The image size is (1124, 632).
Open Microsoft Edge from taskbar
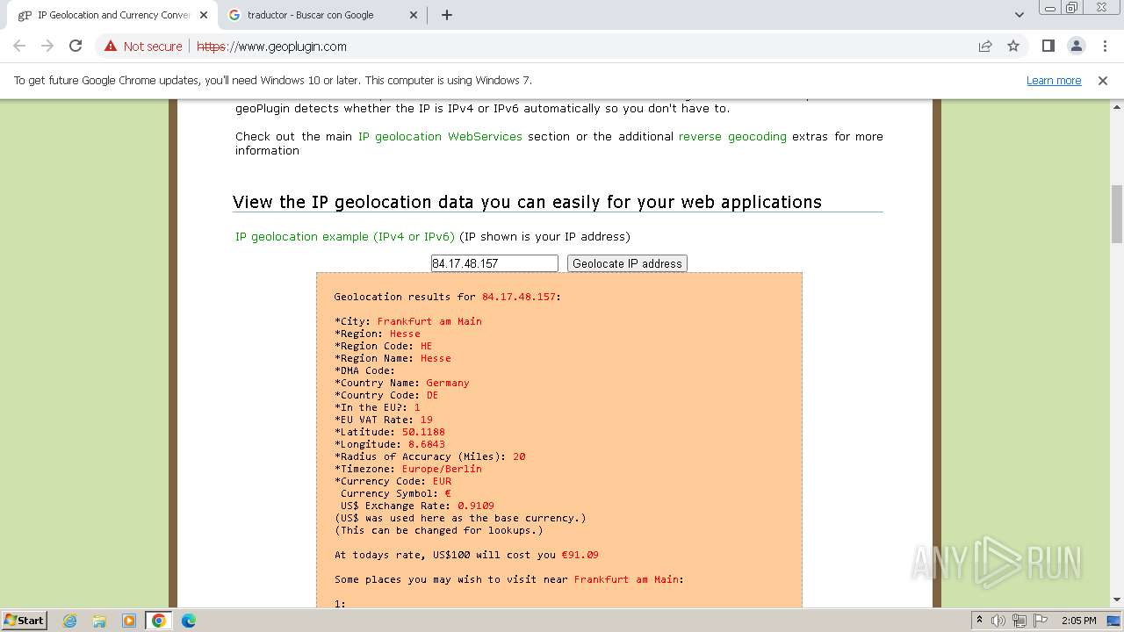coord(188,621)
